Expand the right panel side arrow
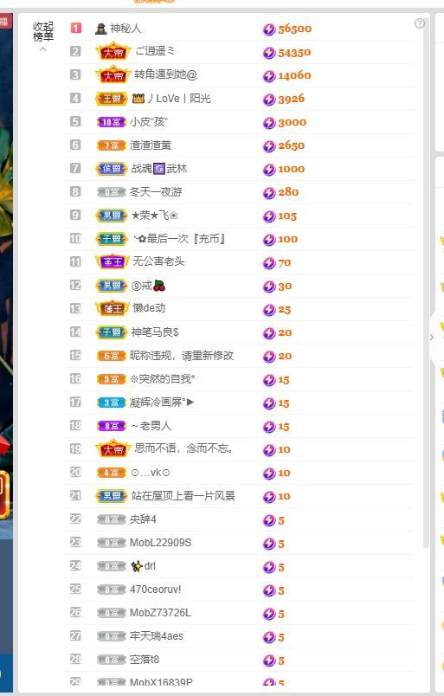Viewport: 444px width, 696px height. [432, 338]
